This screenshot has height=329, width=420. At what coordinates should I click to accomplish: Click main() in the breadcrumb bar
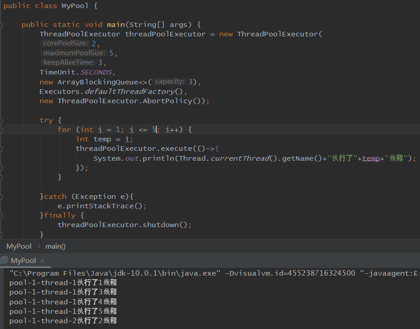click(55, 246)
